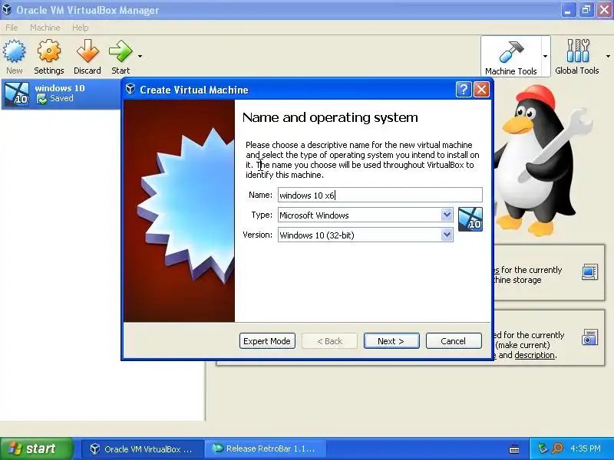Click the VirtualBox cube icon in the dialog title

130,89
